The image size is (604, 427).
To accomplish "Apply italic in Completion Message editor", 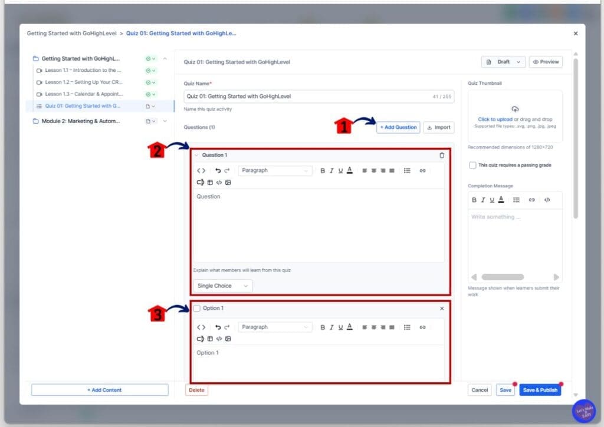I will 483,200.
